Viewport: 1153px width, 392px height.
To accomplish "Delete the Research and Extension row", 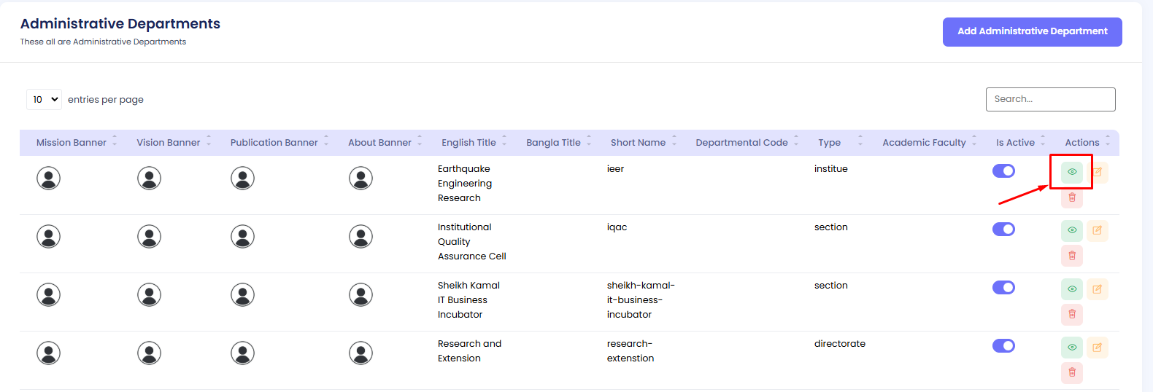I will click(1071, 372).
